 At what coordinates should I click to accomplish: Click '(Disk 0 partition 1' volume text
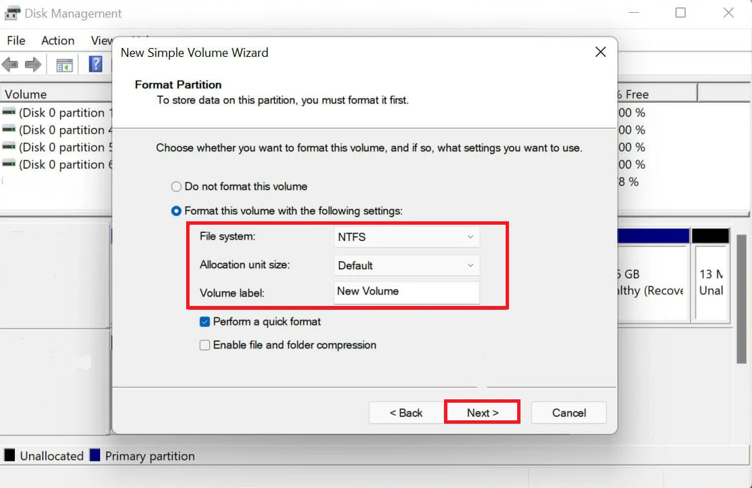point(65,112)
